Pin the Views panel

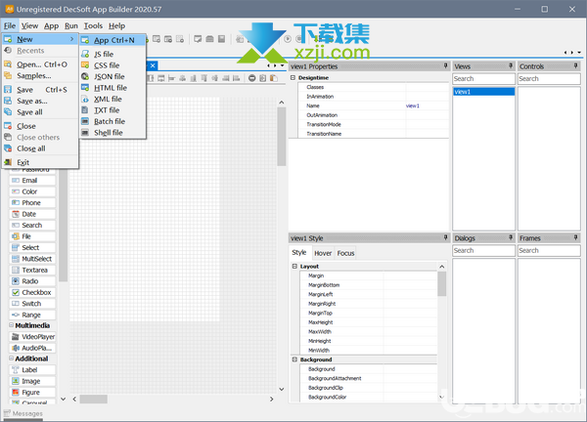point(511,66)
